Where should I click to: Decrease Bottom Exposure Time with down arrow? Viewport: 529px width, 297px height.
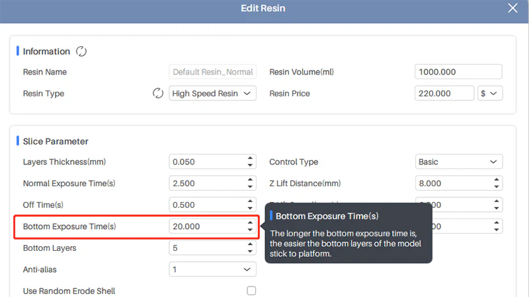(x=250, y=230)
